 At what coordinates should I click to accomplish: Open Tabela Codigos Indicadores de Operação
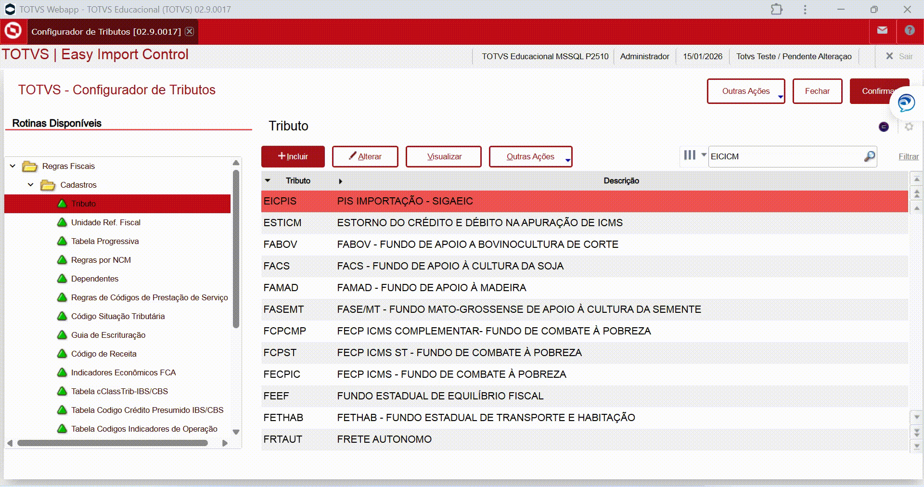[x=144, y=429]
